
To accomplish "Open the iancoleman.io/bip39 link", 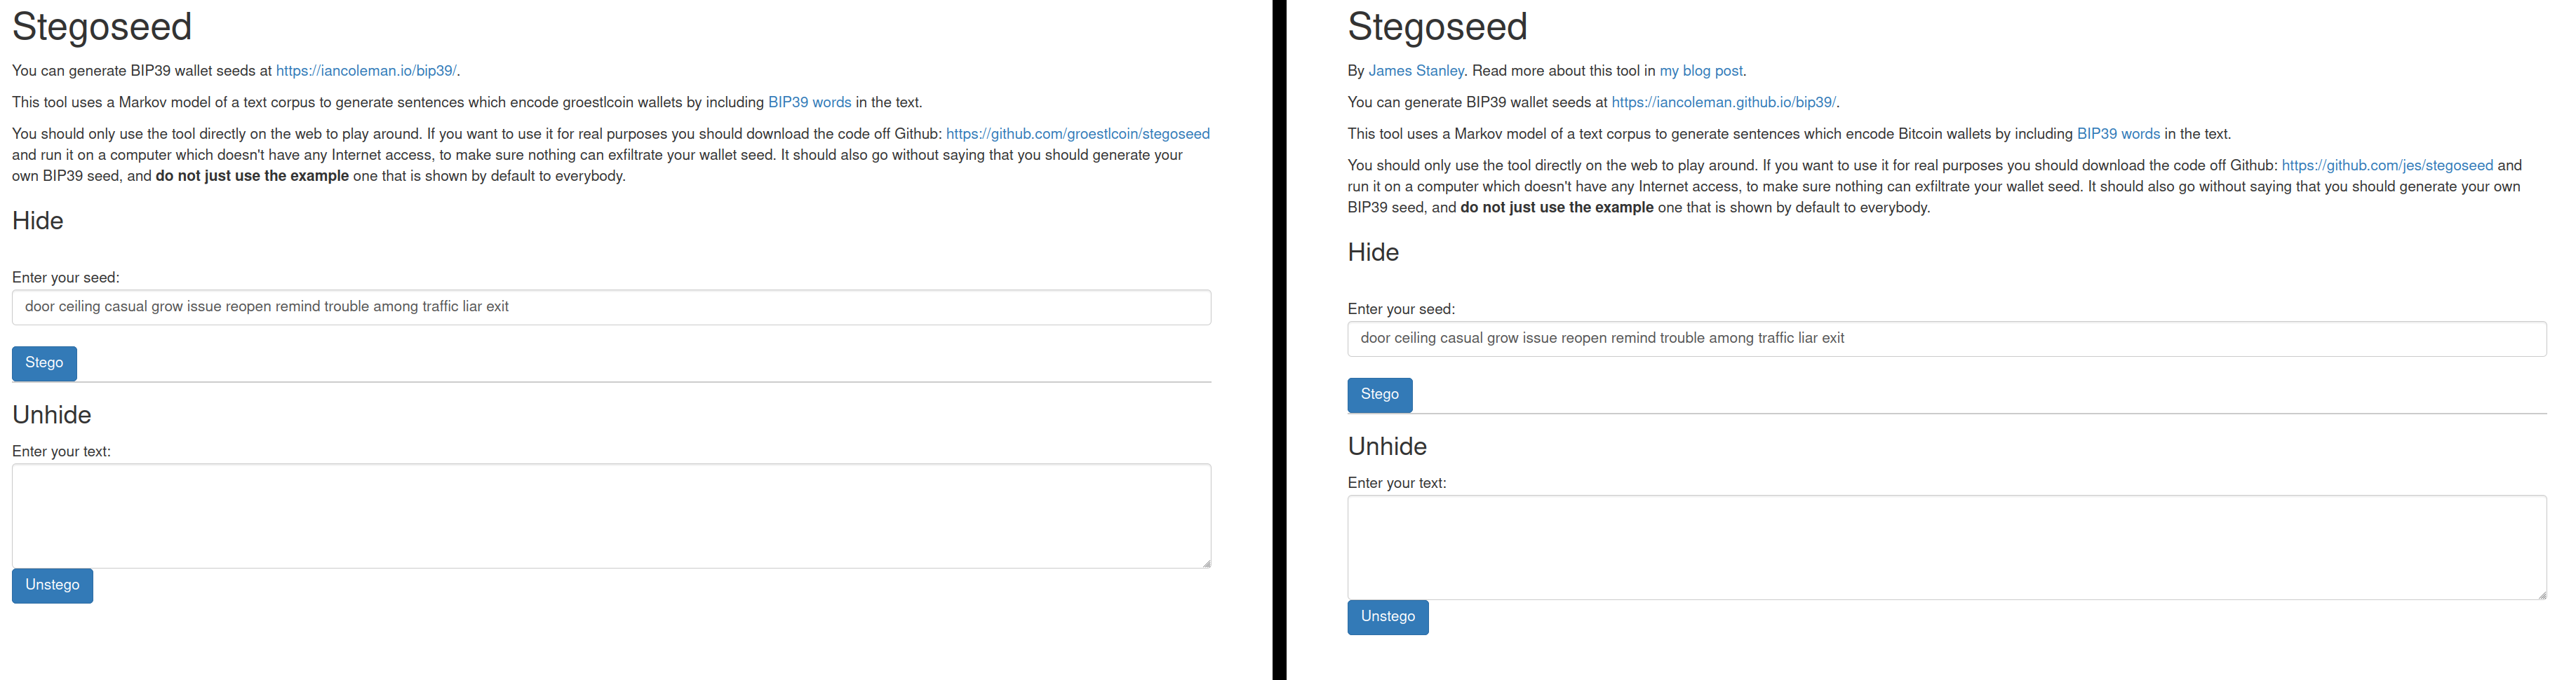I will coord(366,71).
